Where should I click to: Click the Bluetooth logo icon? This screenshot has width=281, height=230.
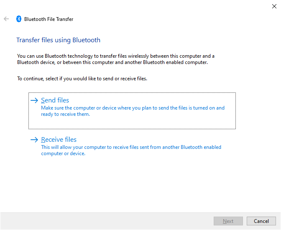[x=19, y=19]
